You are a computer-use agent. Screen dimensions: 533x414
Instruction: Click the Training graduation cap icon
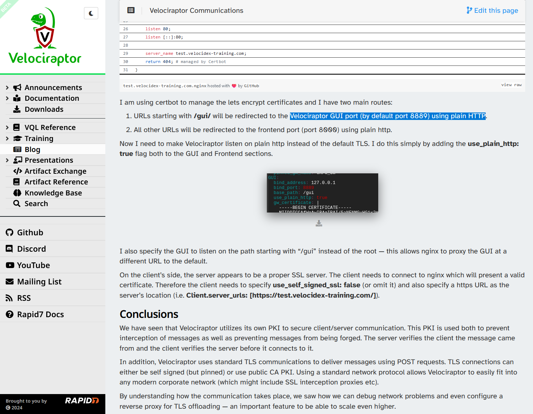coord(17,138)
